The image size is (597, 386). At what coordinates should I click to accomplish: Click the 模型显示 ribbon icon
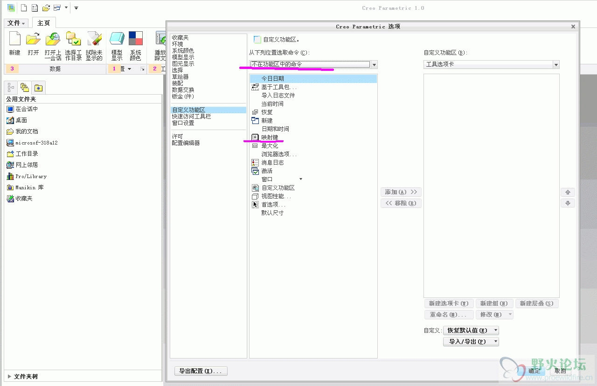[117, 39]
